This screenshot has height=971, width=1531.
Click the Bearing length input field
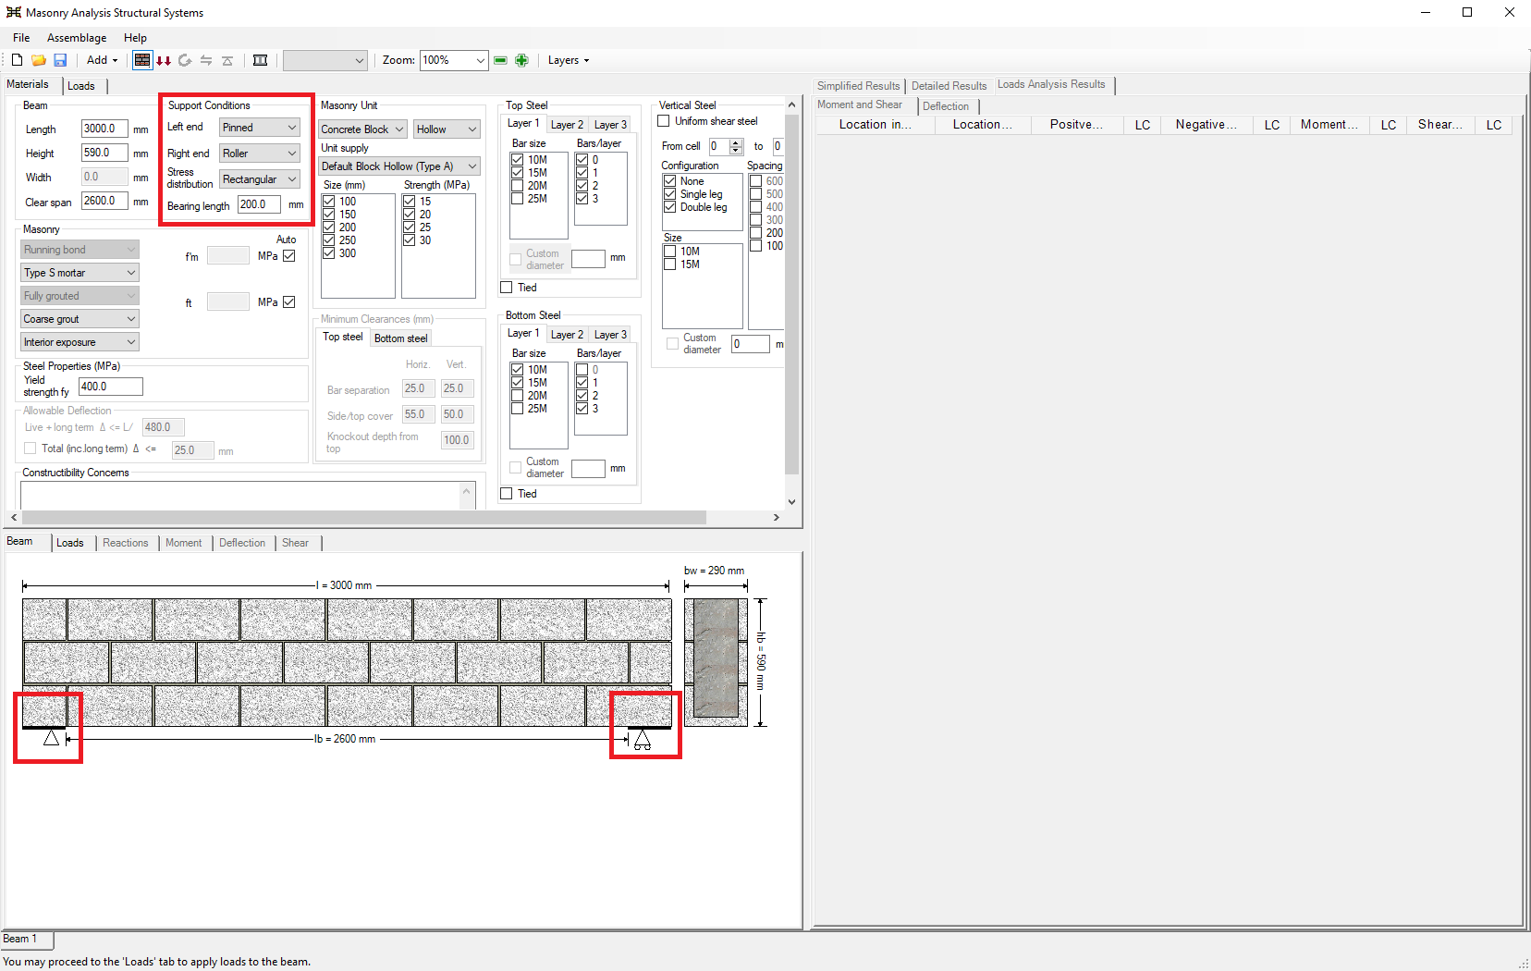pyautogui.click(x=259, y=204)
